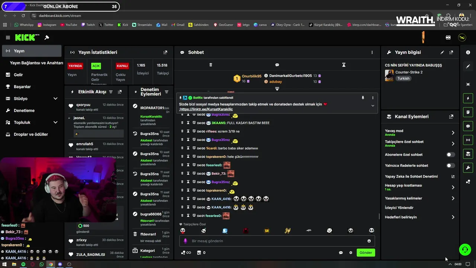Open Yayın Bağlantısı ve Anahtarı page

36,63
